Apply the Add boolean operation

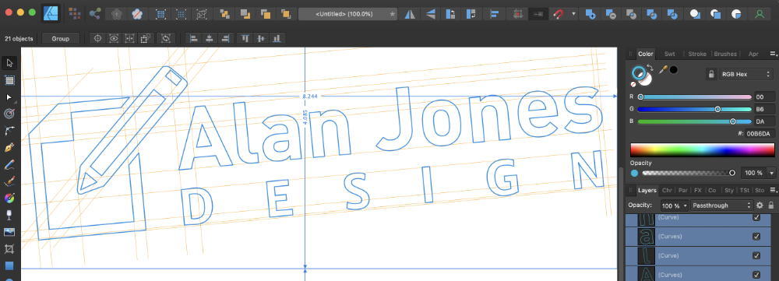(x=590, y=14)
